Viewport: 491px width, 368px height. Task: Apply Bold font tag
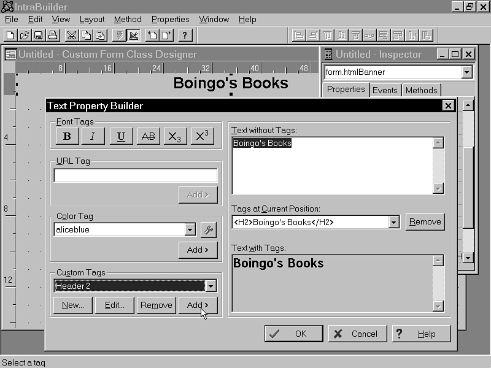67,136
